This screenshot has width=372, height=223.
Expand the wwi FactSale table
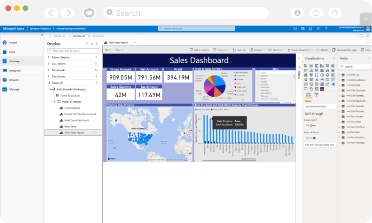(339, 132)
